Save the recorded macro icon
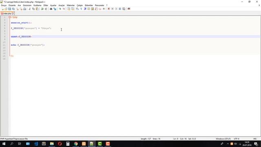This screenshot has width=261, height=147. 124,9
